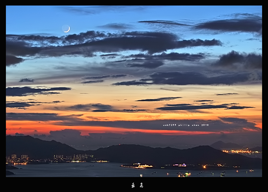
Task: Click the dark cloud in the upper right corner
Action: coord(233,25)
